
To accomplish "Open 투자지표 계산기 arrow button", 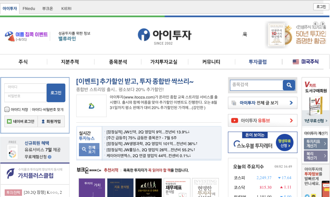I will 316,144.
